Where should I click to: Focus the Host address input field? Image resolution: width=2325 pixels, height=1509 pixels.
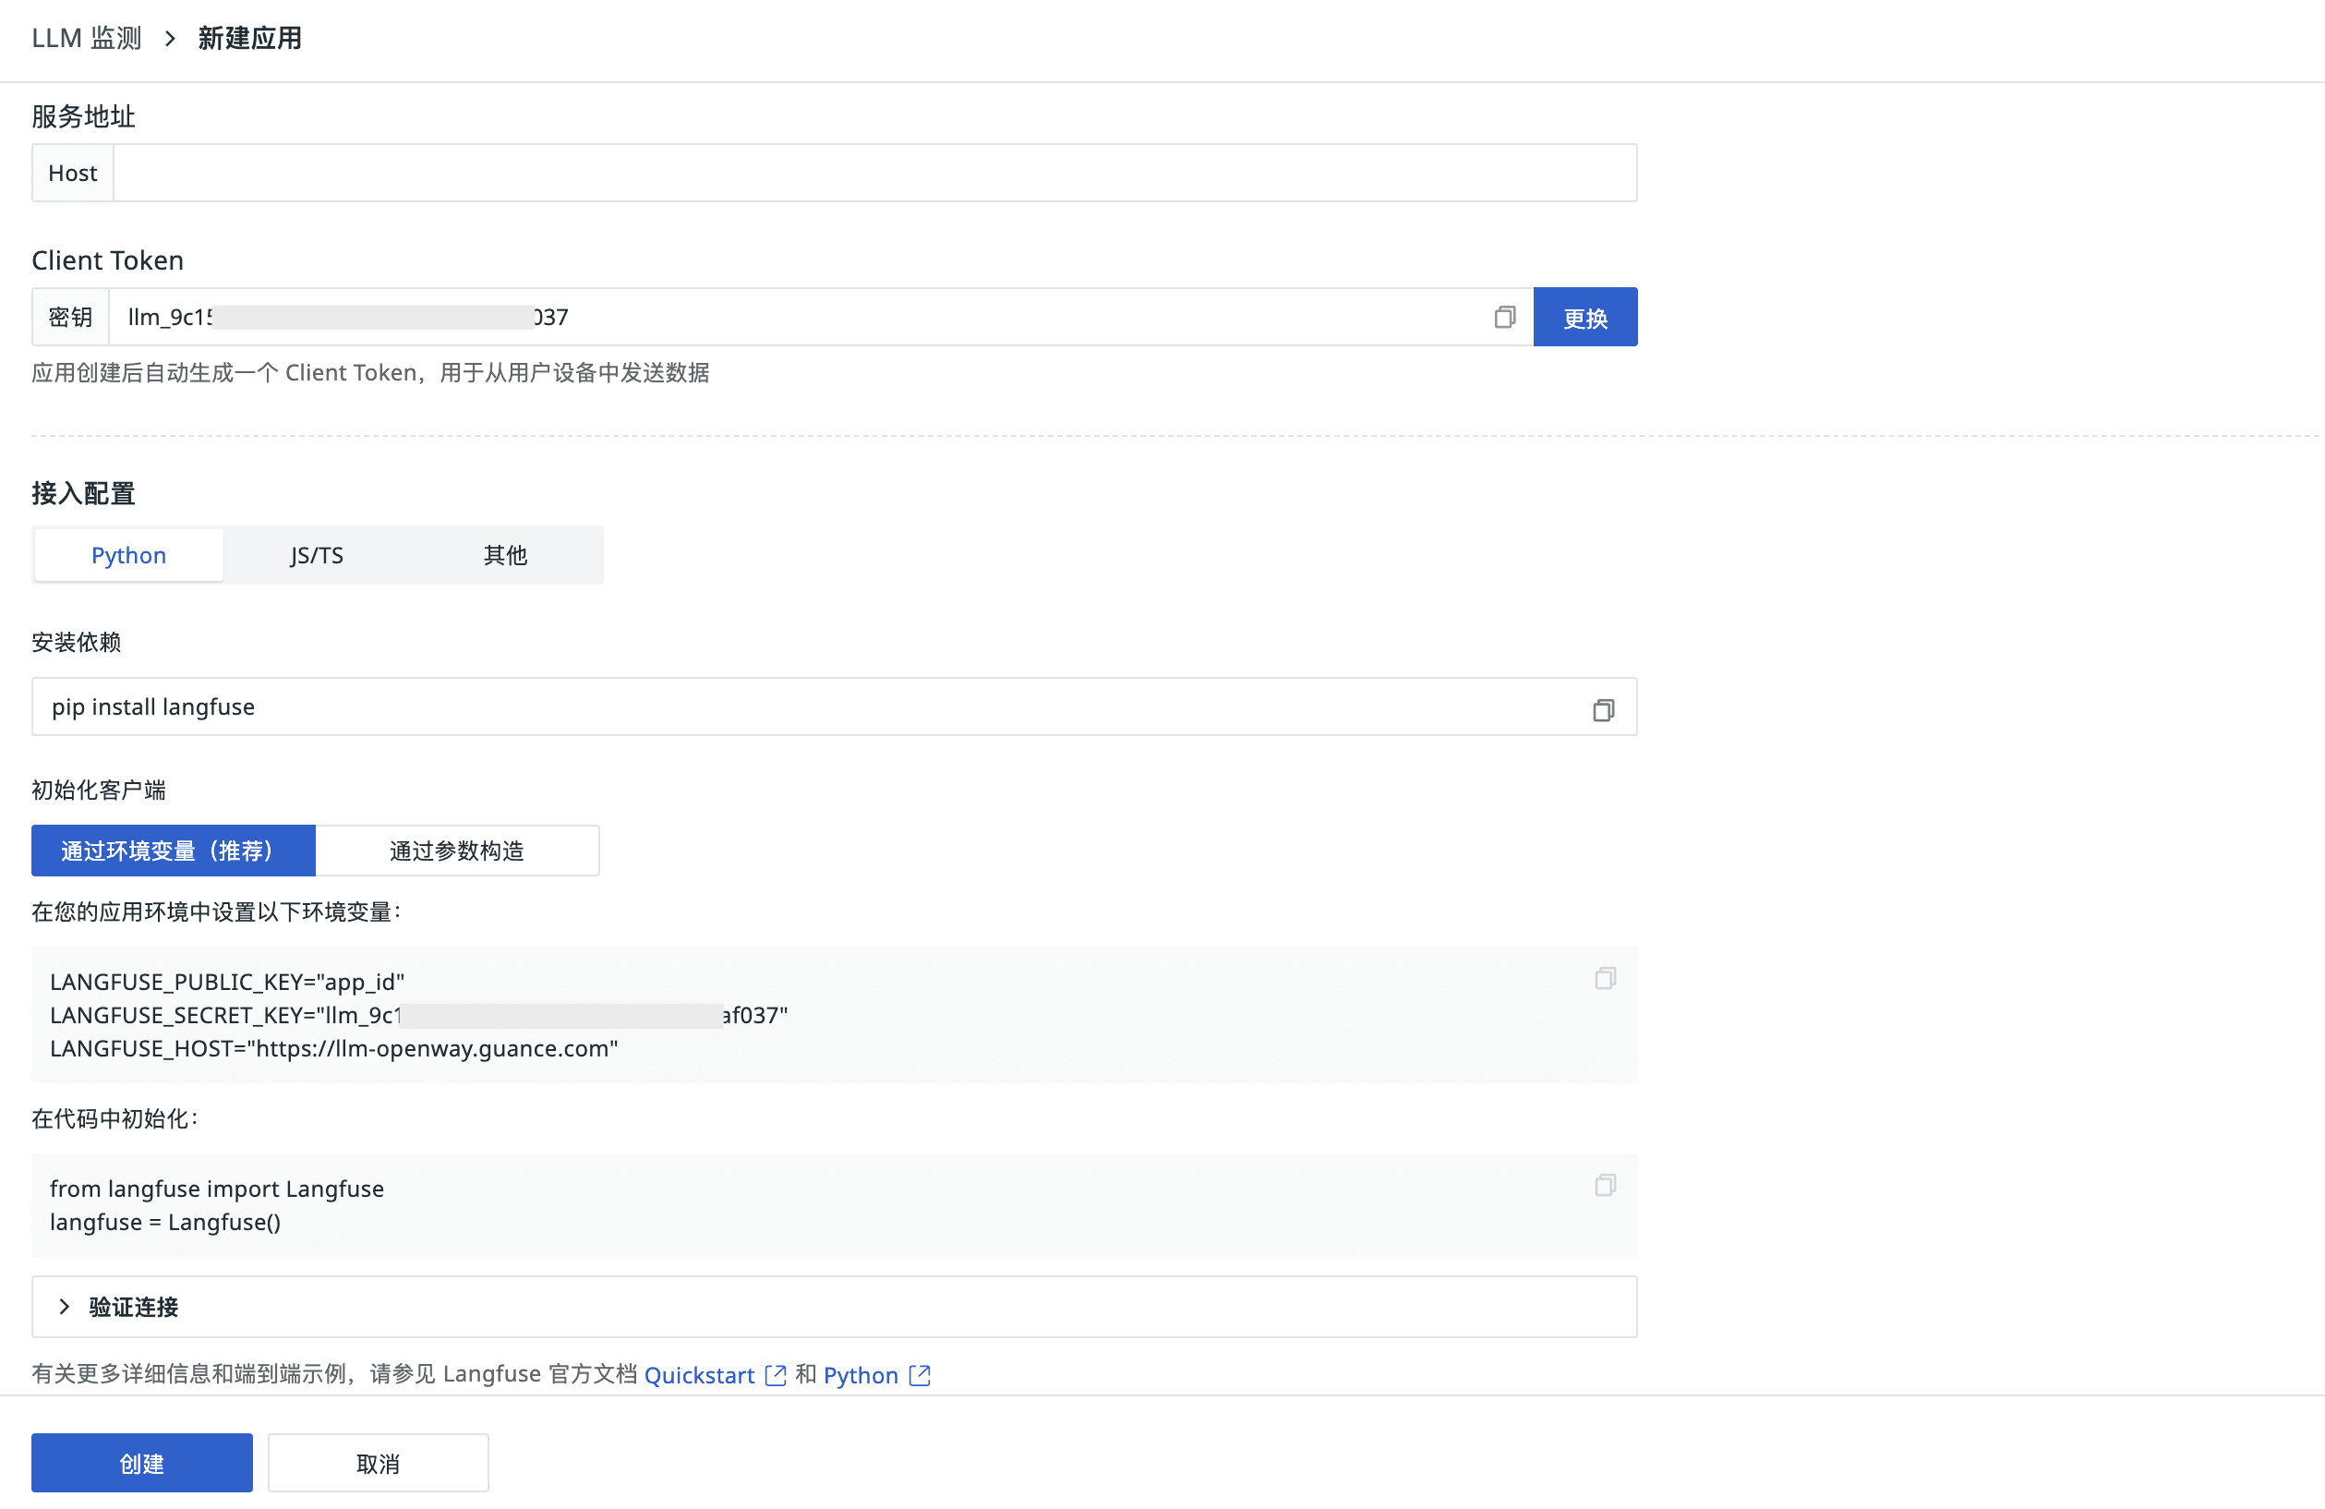click(874, 173)
